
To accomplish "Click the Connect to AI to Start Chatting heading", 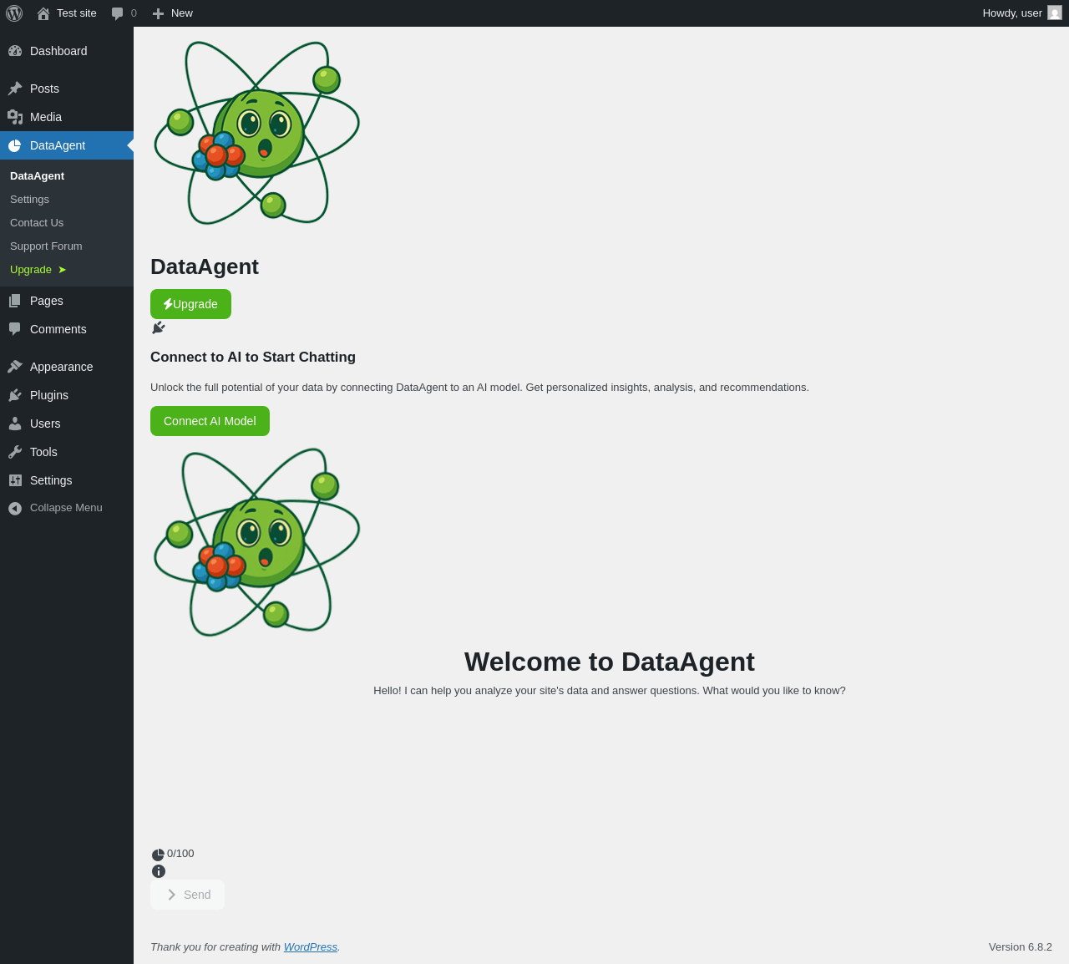I will pos(253,357).
